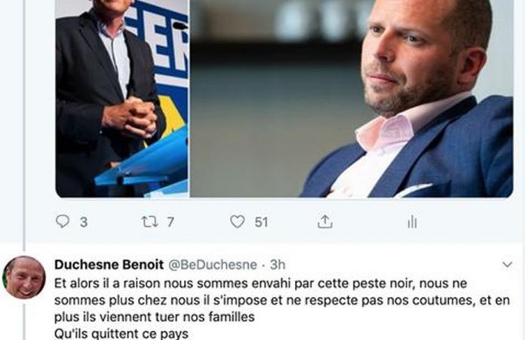
Task: Click the like count 51
Action: pos(261,222)
